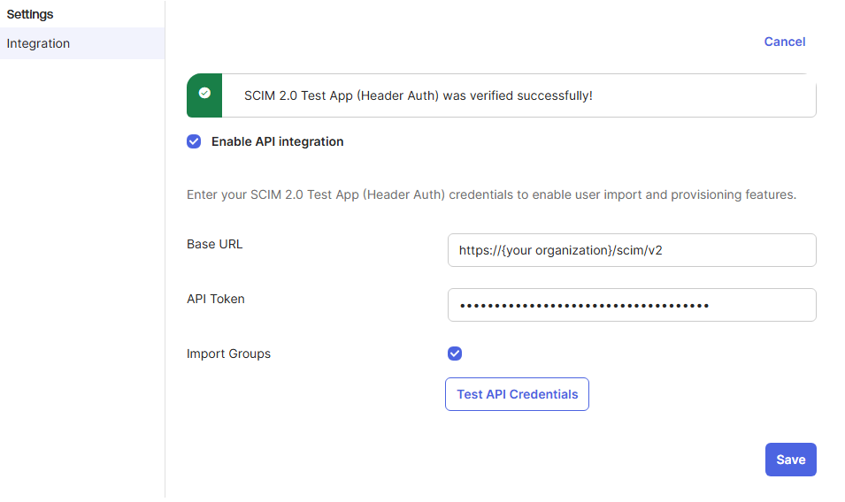845x502 pixels.
Task: Focus the masked API Token field
Action: (632, 305)
